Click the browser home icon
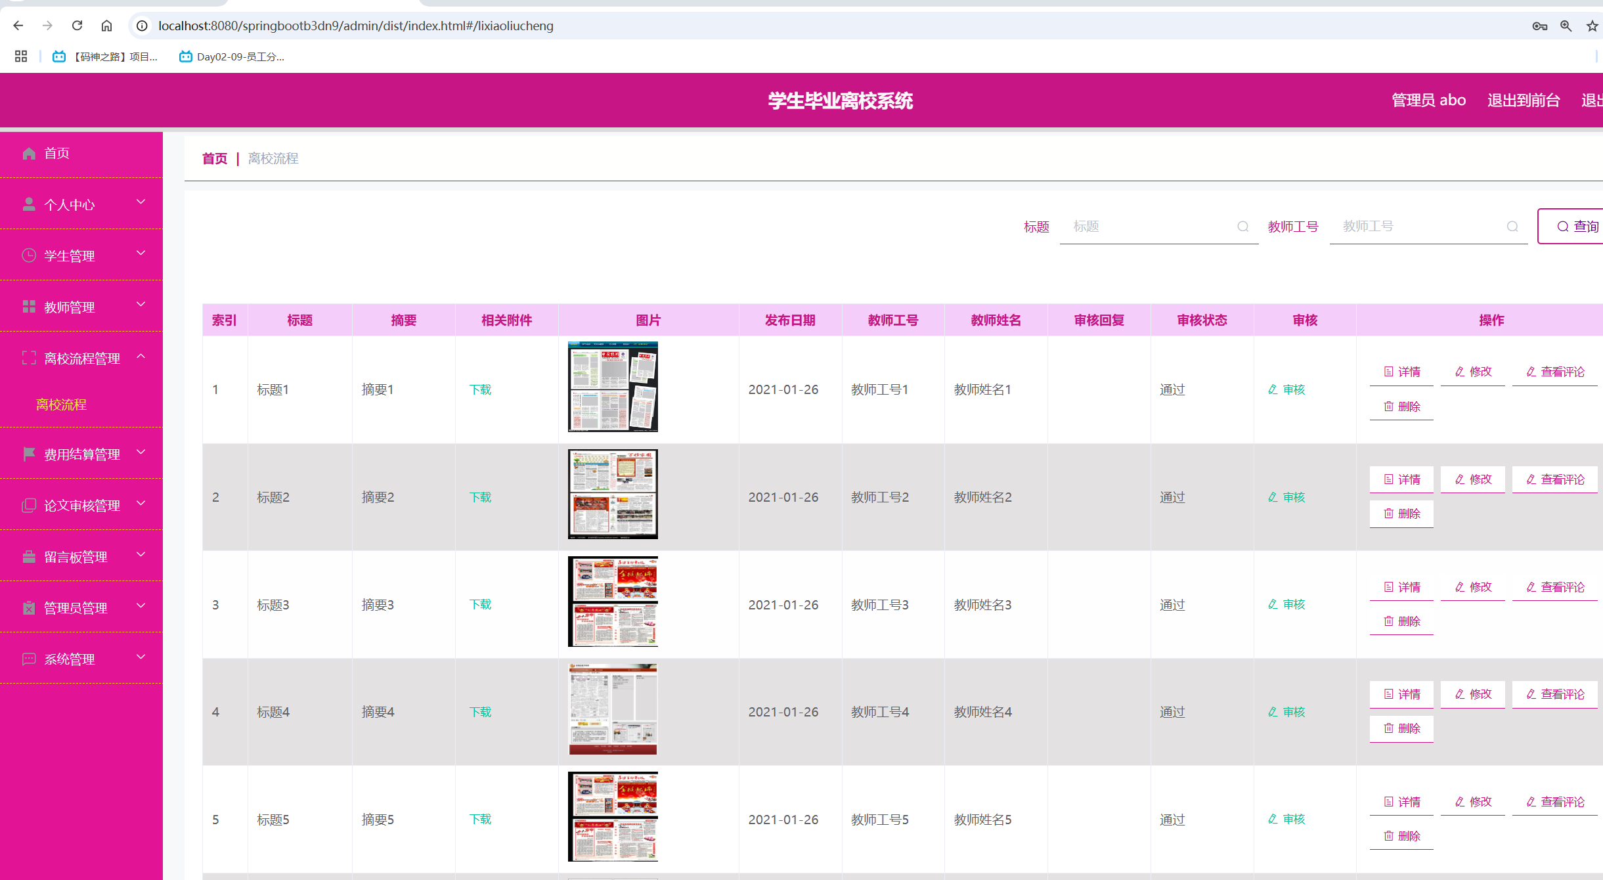The width and height of the screenshot is (1603, 880). click(106, 26)
